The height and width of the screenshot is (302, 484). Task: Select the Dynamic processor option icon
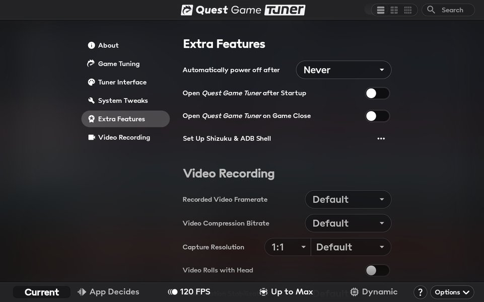(x=355, y=292)
